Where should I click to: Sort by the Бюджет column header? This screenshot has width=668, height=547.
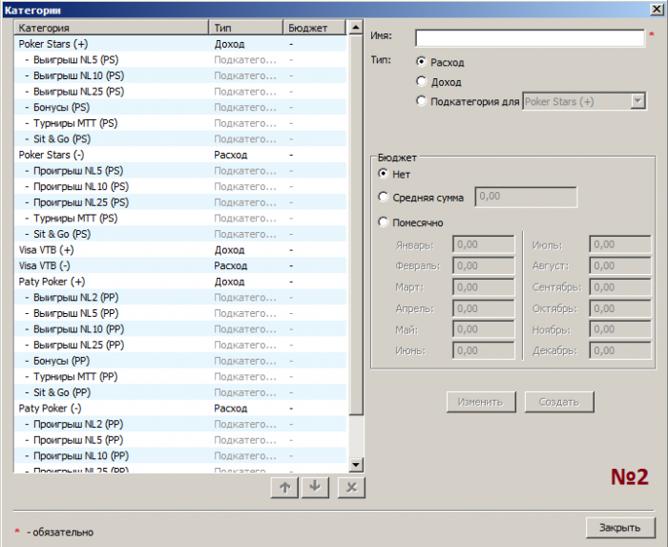[x=314, y=28]
